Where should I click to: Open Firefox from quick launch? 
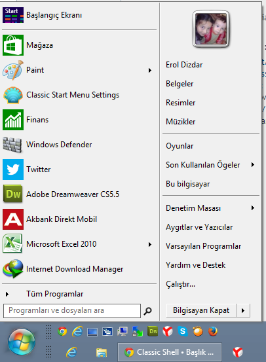(x=213, y=331)
